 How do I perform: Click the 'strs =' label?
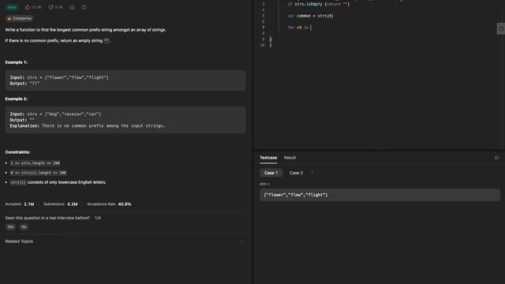click(x=265, y=184)
